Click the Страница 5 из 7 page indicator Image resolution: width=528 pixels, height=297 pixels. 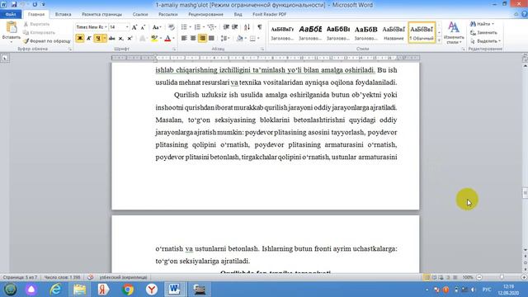click(20, 277)
